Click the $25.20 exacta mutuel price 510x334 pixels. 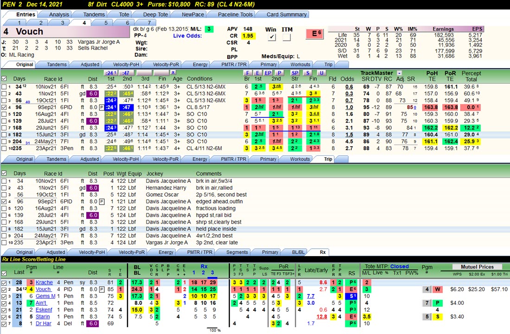point(477,289)
